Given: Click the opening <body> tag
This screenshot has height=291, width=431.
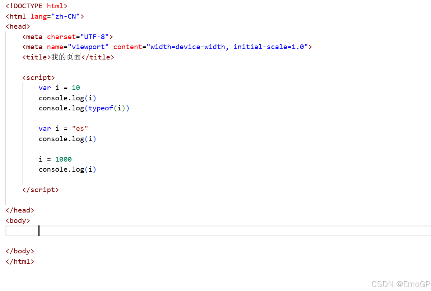Looking at the screenshot, I should (18, 221).
